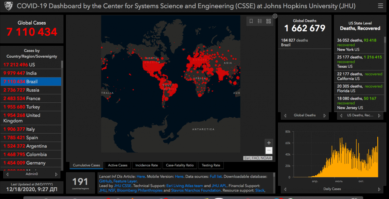The height and width of the screenshot is (199, 389).
Task: Open the Lancet article 'Here' link
Action: click(x=141, y=177)
